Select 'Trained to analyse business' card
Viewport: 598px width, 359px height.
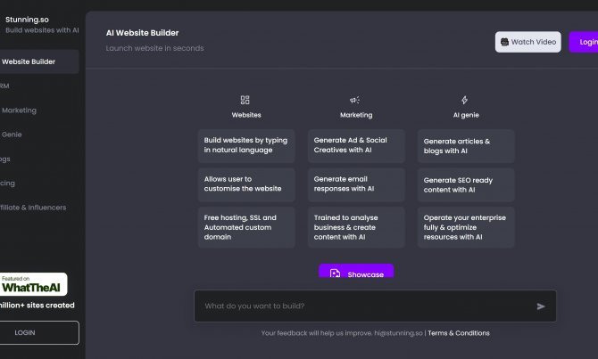pos(356,227)
